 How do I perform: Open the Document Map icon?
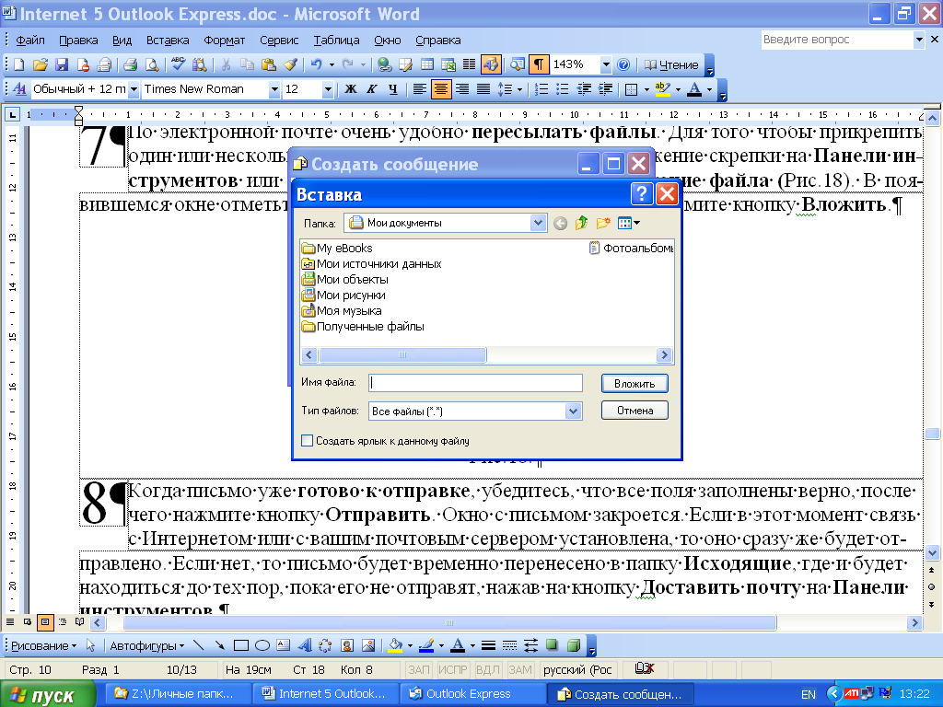tap(517, 64)
